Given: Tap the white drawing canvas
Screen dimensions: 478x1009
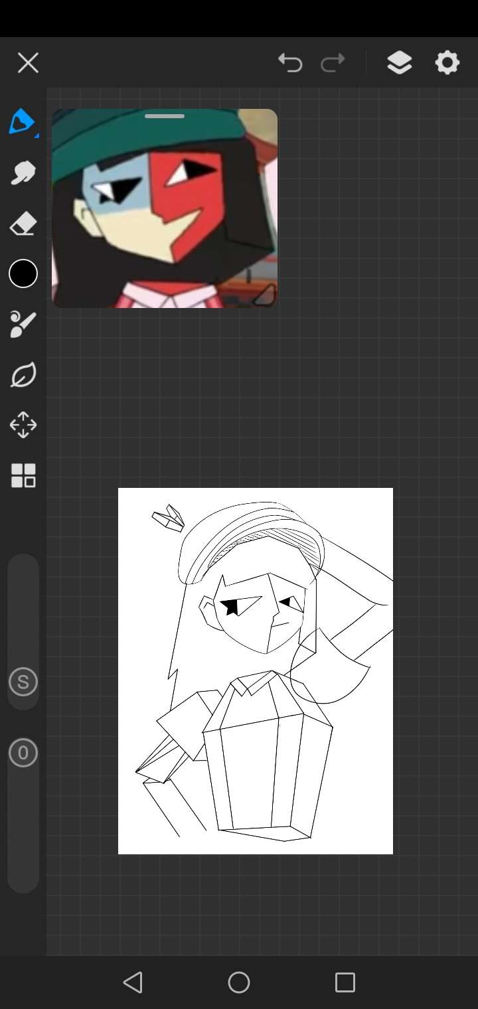Looking at the screenshot, I should tap(256, 671).
